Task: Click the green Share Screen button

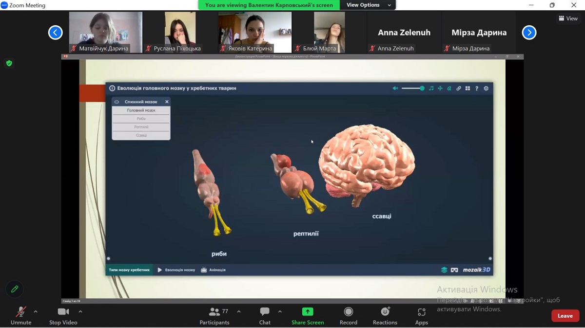Action: [308, 316]
